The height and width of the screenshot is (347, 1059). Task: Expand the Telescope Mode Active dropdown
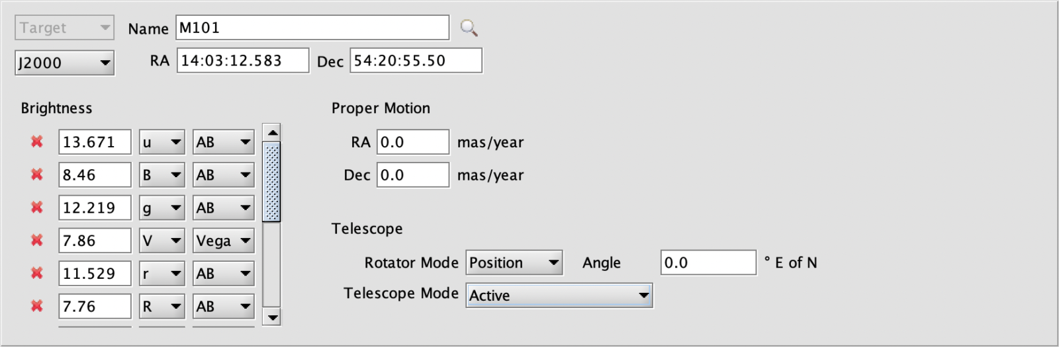[x=559, y=295]
